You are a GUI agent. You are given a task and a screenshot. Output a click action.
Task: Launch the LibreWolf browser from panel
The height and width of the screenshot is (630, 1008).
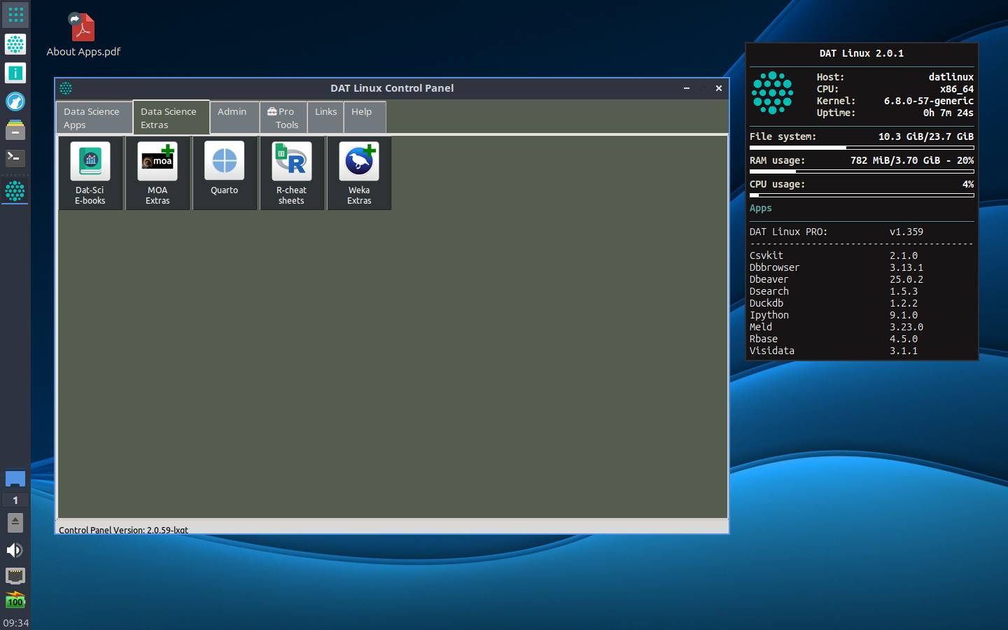coord(15,101)
